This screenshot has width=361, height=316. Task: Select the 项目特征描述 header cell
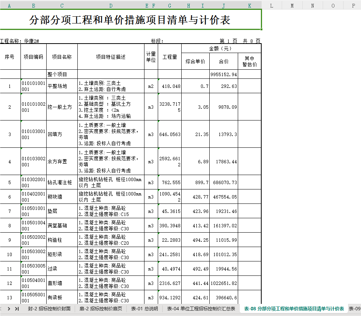click(111, 57)
